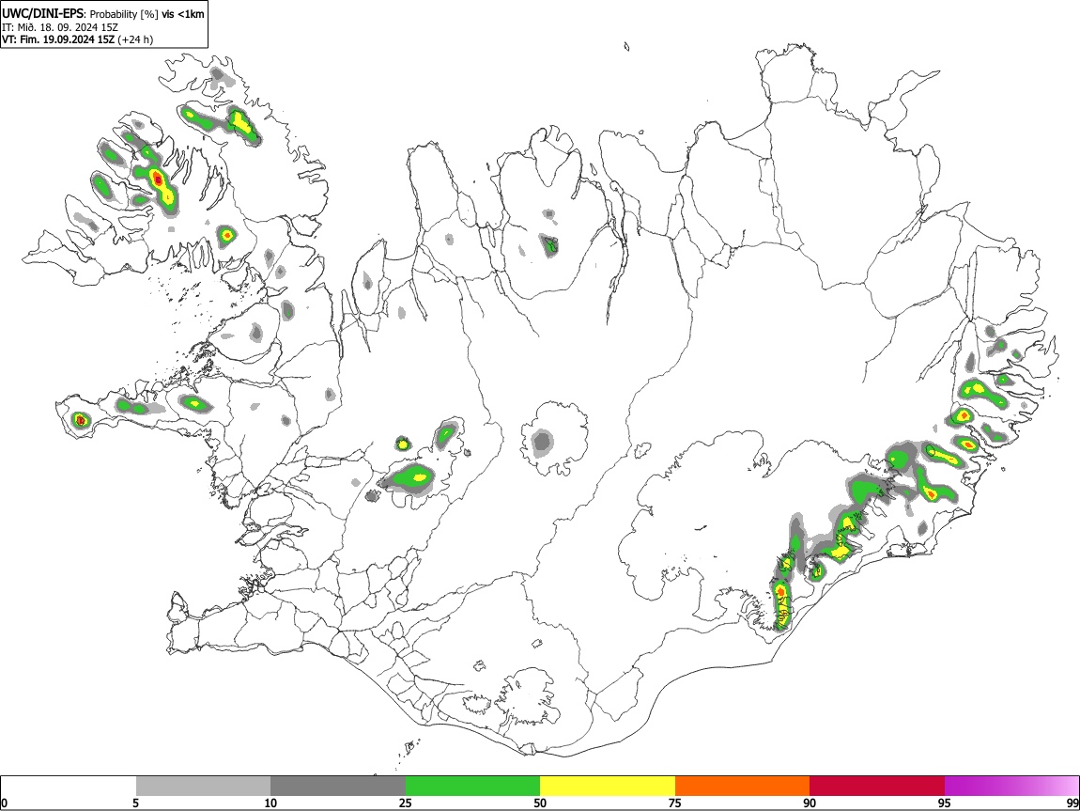The image size is (1080, 811).
Task: Click the '(+24 h)' forecast offset text
Action: click(x=135, y=39)
